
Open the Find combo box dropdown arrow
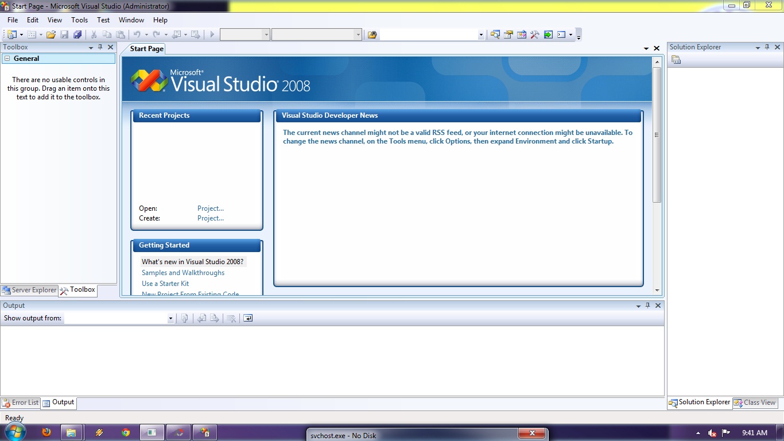(481, 34)
